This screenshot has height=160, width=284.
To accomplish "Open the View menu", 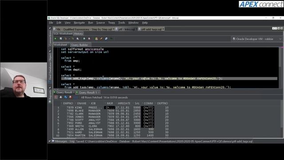I will tap(67, 23).
